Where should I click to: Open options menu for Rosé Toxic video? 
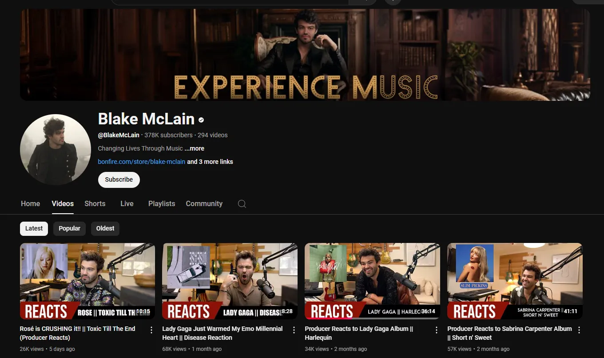click(151, 330)
